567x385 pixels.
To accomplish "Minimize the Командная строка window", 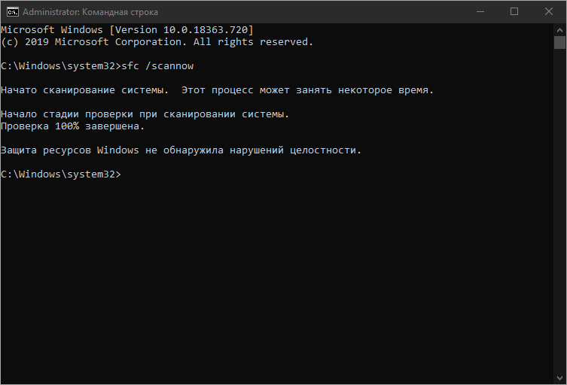I will [x=480, y=12].
